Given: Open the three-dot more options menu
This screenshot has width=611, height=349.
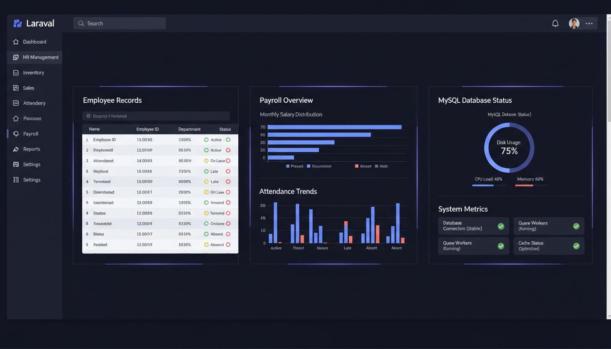Looking at the screenshot, I should [x=589, y=23].
